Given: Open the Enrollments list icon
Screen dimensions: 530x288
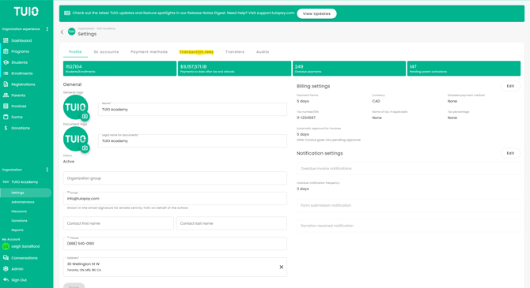Looking at the screenshot, I should click(6, 73).
